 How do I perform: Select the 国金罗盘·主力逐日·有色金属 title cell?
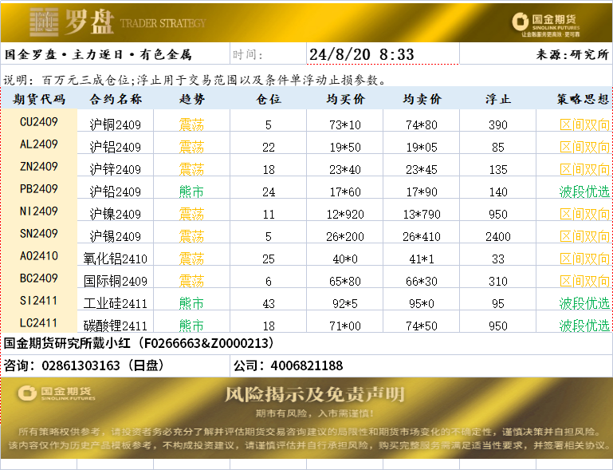(116, 53)
